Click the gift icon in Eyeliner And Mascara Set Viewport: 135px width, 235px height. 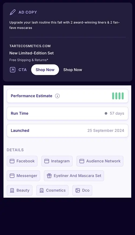(x=49, y=176)
